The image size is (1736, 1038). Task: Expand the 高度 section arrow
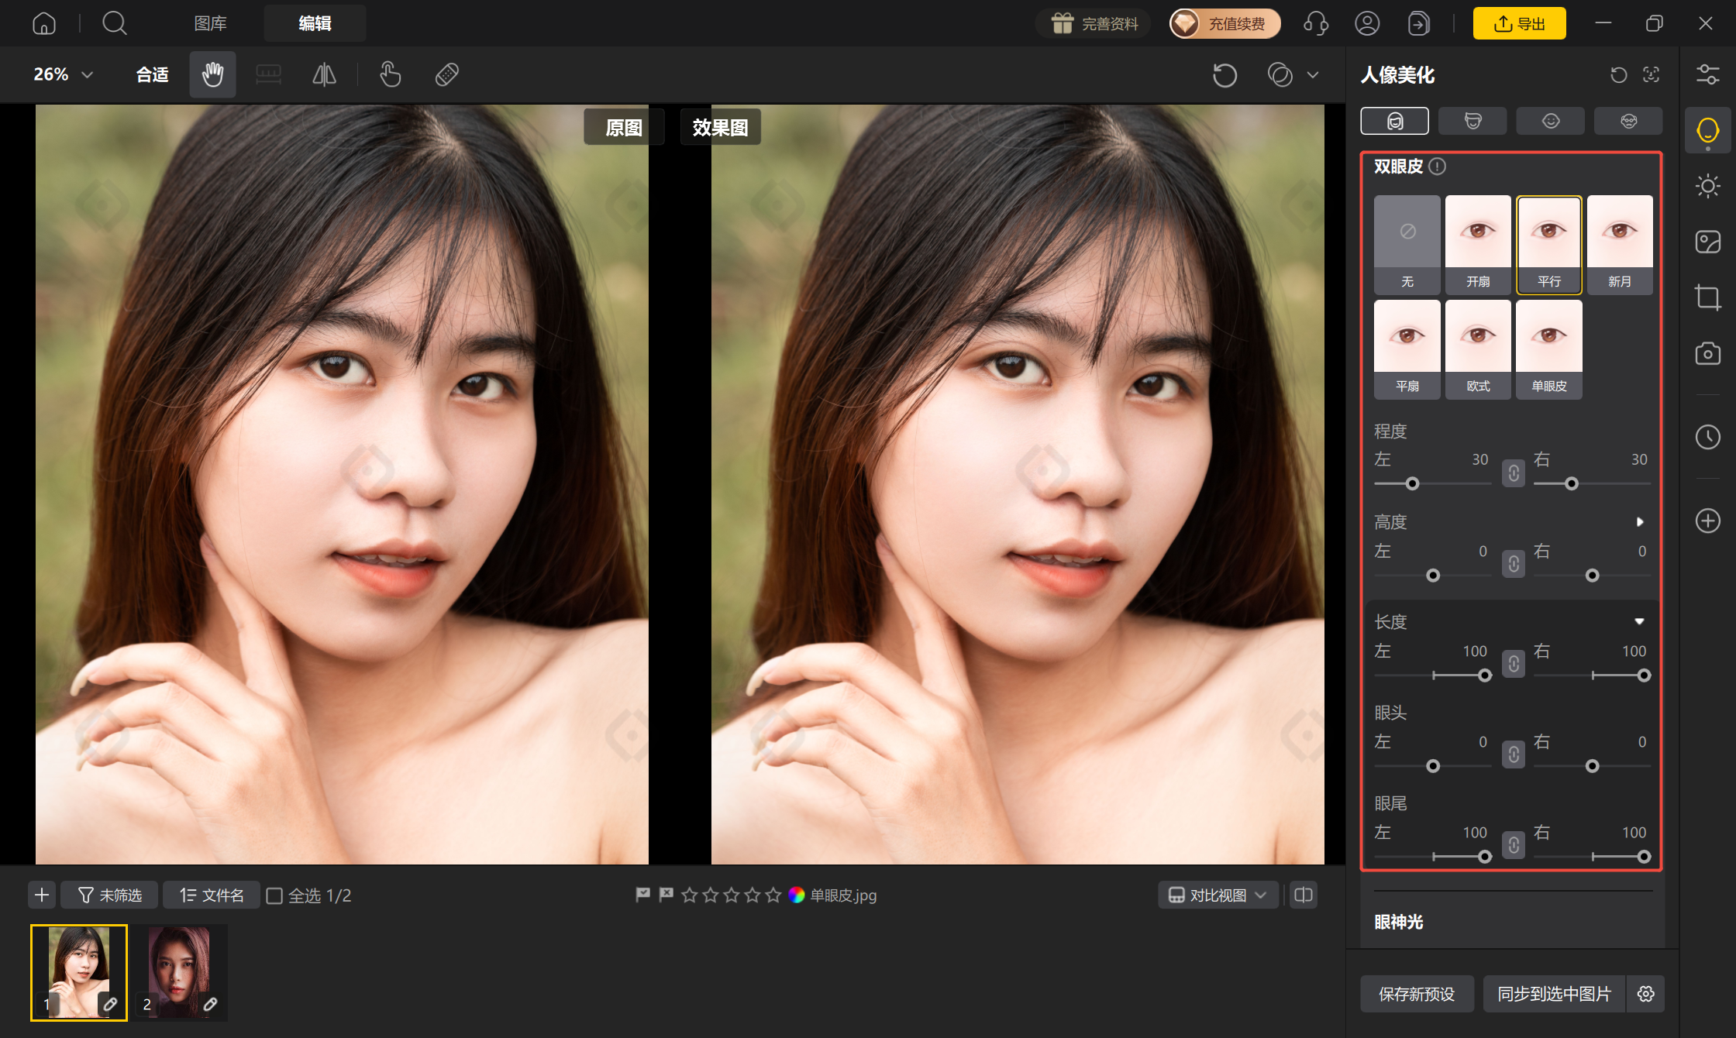(x=1640, y=522)
